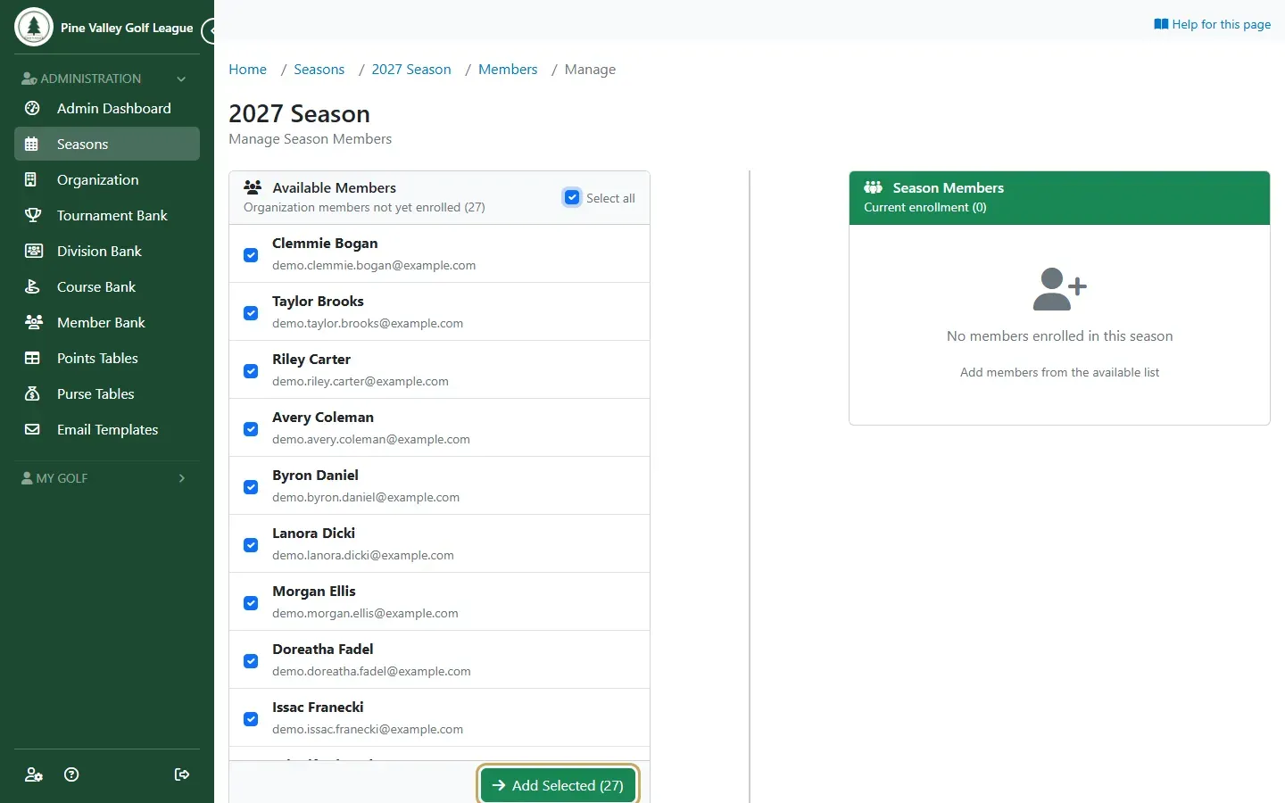1285x803 pixels.
Task: Untick Byron Daniel's checkbox
Action: [251, 487]
